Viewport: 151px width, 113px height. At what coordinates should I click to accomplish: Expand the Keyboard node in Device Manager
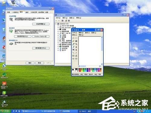58,39
